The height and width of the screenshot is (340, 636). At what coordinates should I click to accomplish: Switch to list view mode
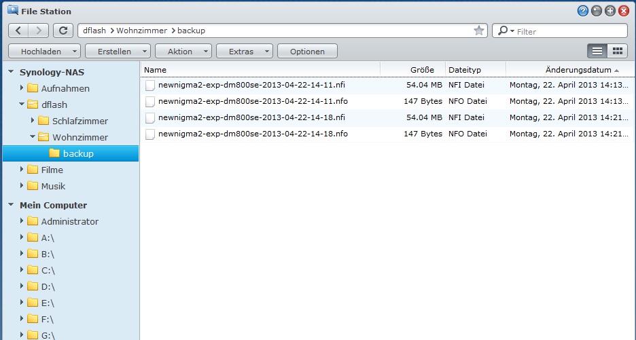tap(597, 51)
